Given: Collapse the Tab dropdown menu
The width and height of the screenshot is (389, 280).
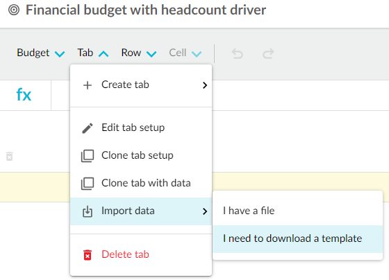Looking at the screenshot, I should pos(93,53).
